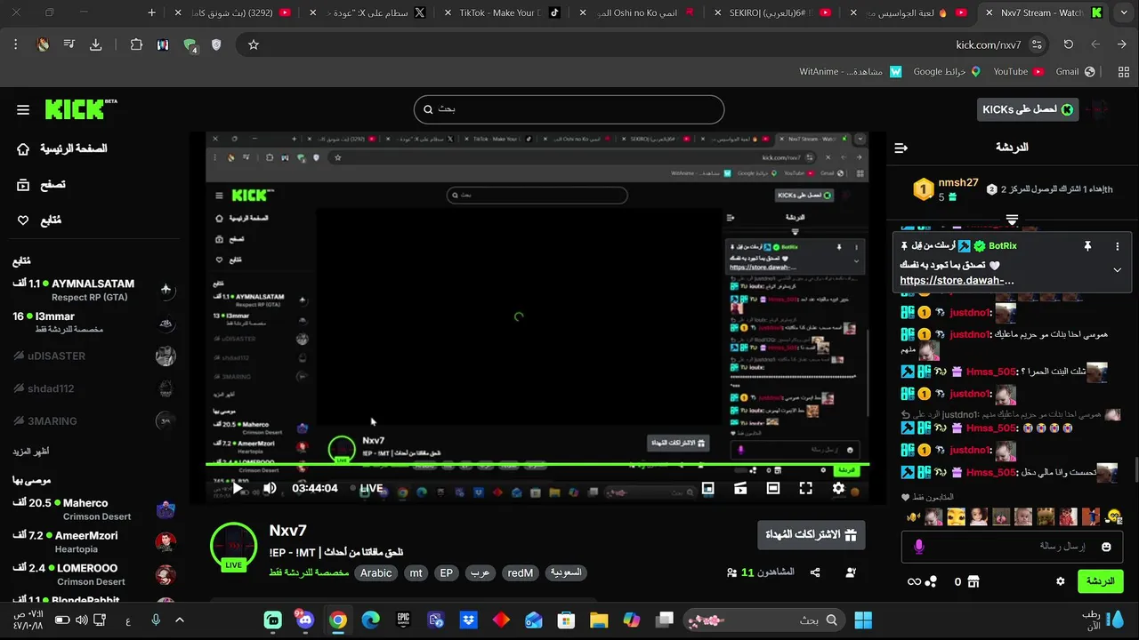Image resolution: width=1139 pixels, height=640 pixels.
Task: Bookmark this page with the star
Action: pyautogui.click(x=253, y=44)
